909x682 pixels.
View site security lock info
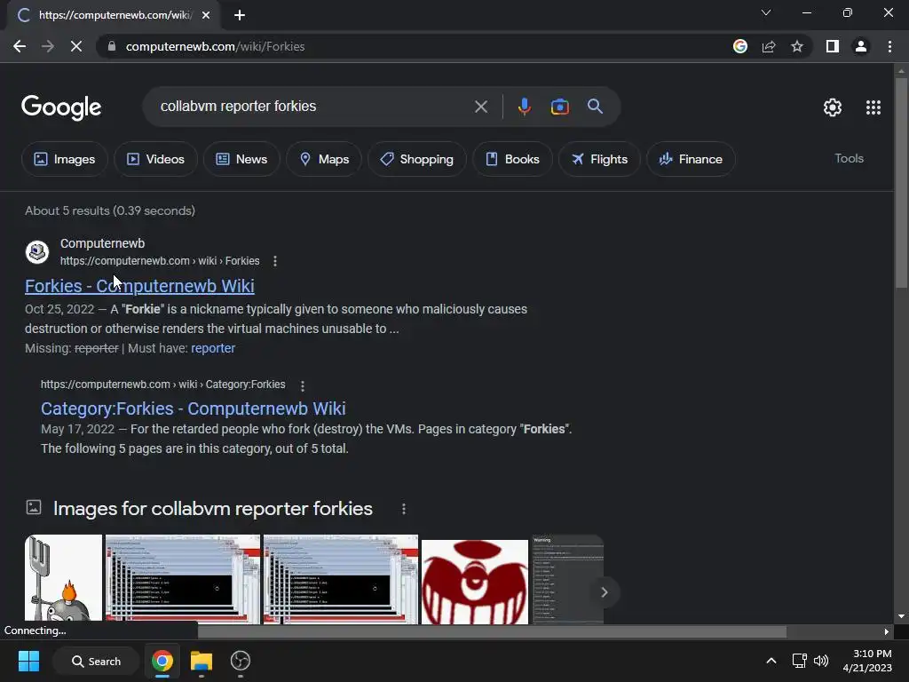point(112,46)
